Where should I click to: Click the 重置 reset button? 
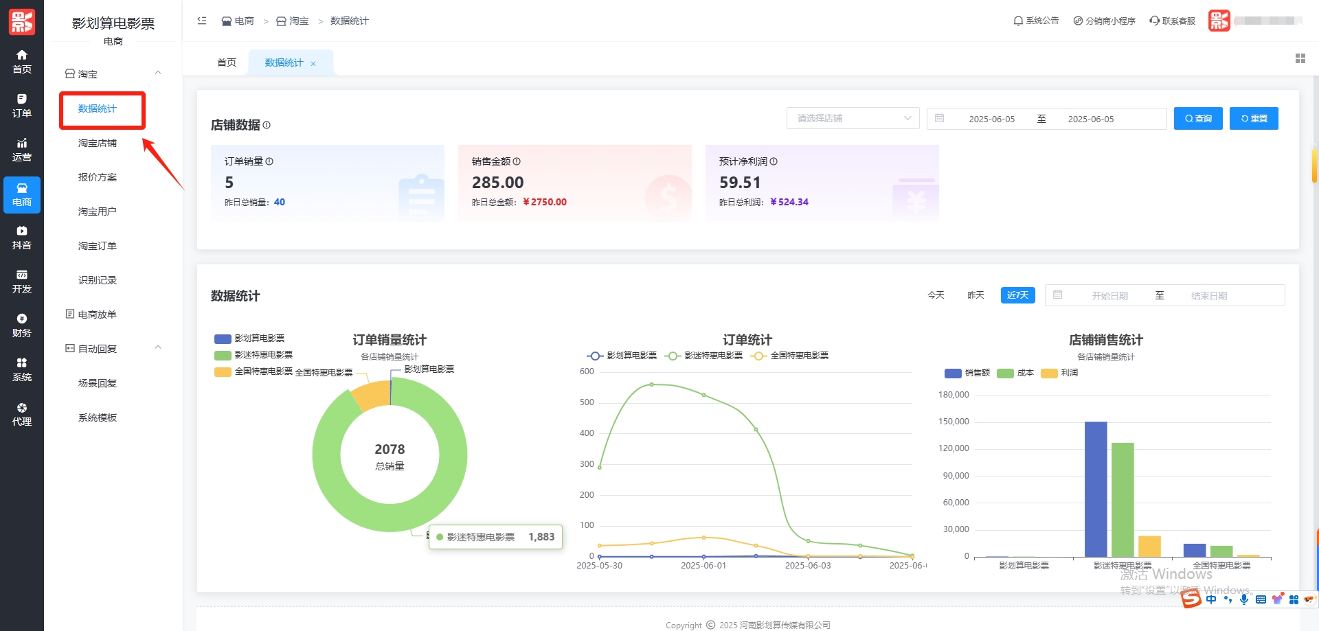pos(1254,118)
